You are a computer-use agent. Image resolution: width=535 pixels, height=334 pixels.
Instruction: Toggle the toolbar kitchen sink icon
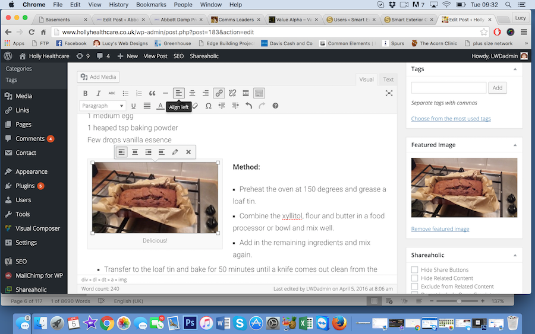point(259,93)
